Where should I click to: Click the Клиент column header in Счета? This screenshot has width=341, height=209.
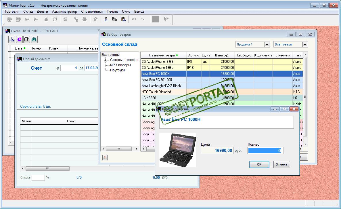point(54,48)
